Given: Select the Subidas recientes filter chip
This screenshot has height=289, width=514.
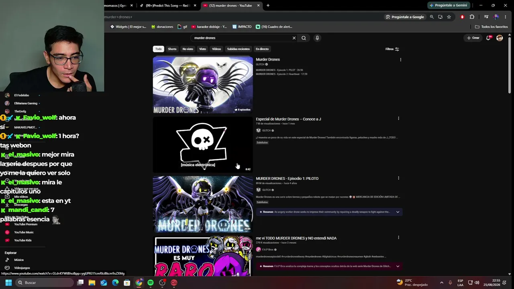Looking at the screenshot, I should (239, 49).
